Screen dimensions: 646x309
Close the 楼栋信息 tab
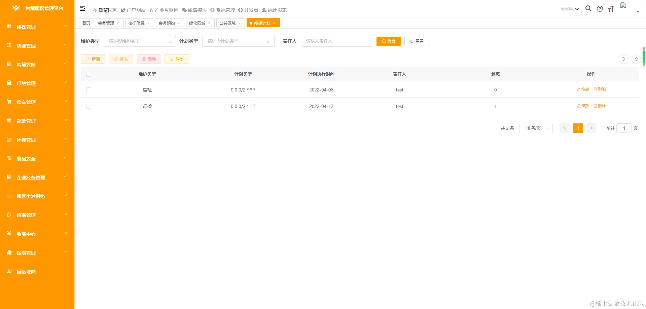tap(148, 23)
